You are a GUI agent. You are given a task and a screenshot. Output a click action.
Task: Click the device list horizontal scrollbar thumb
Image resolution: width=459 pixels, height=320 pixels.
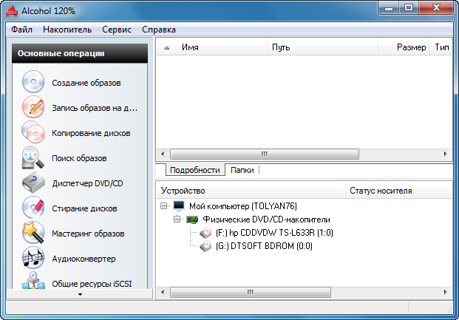pyautogui.click(x=251, y=292)
